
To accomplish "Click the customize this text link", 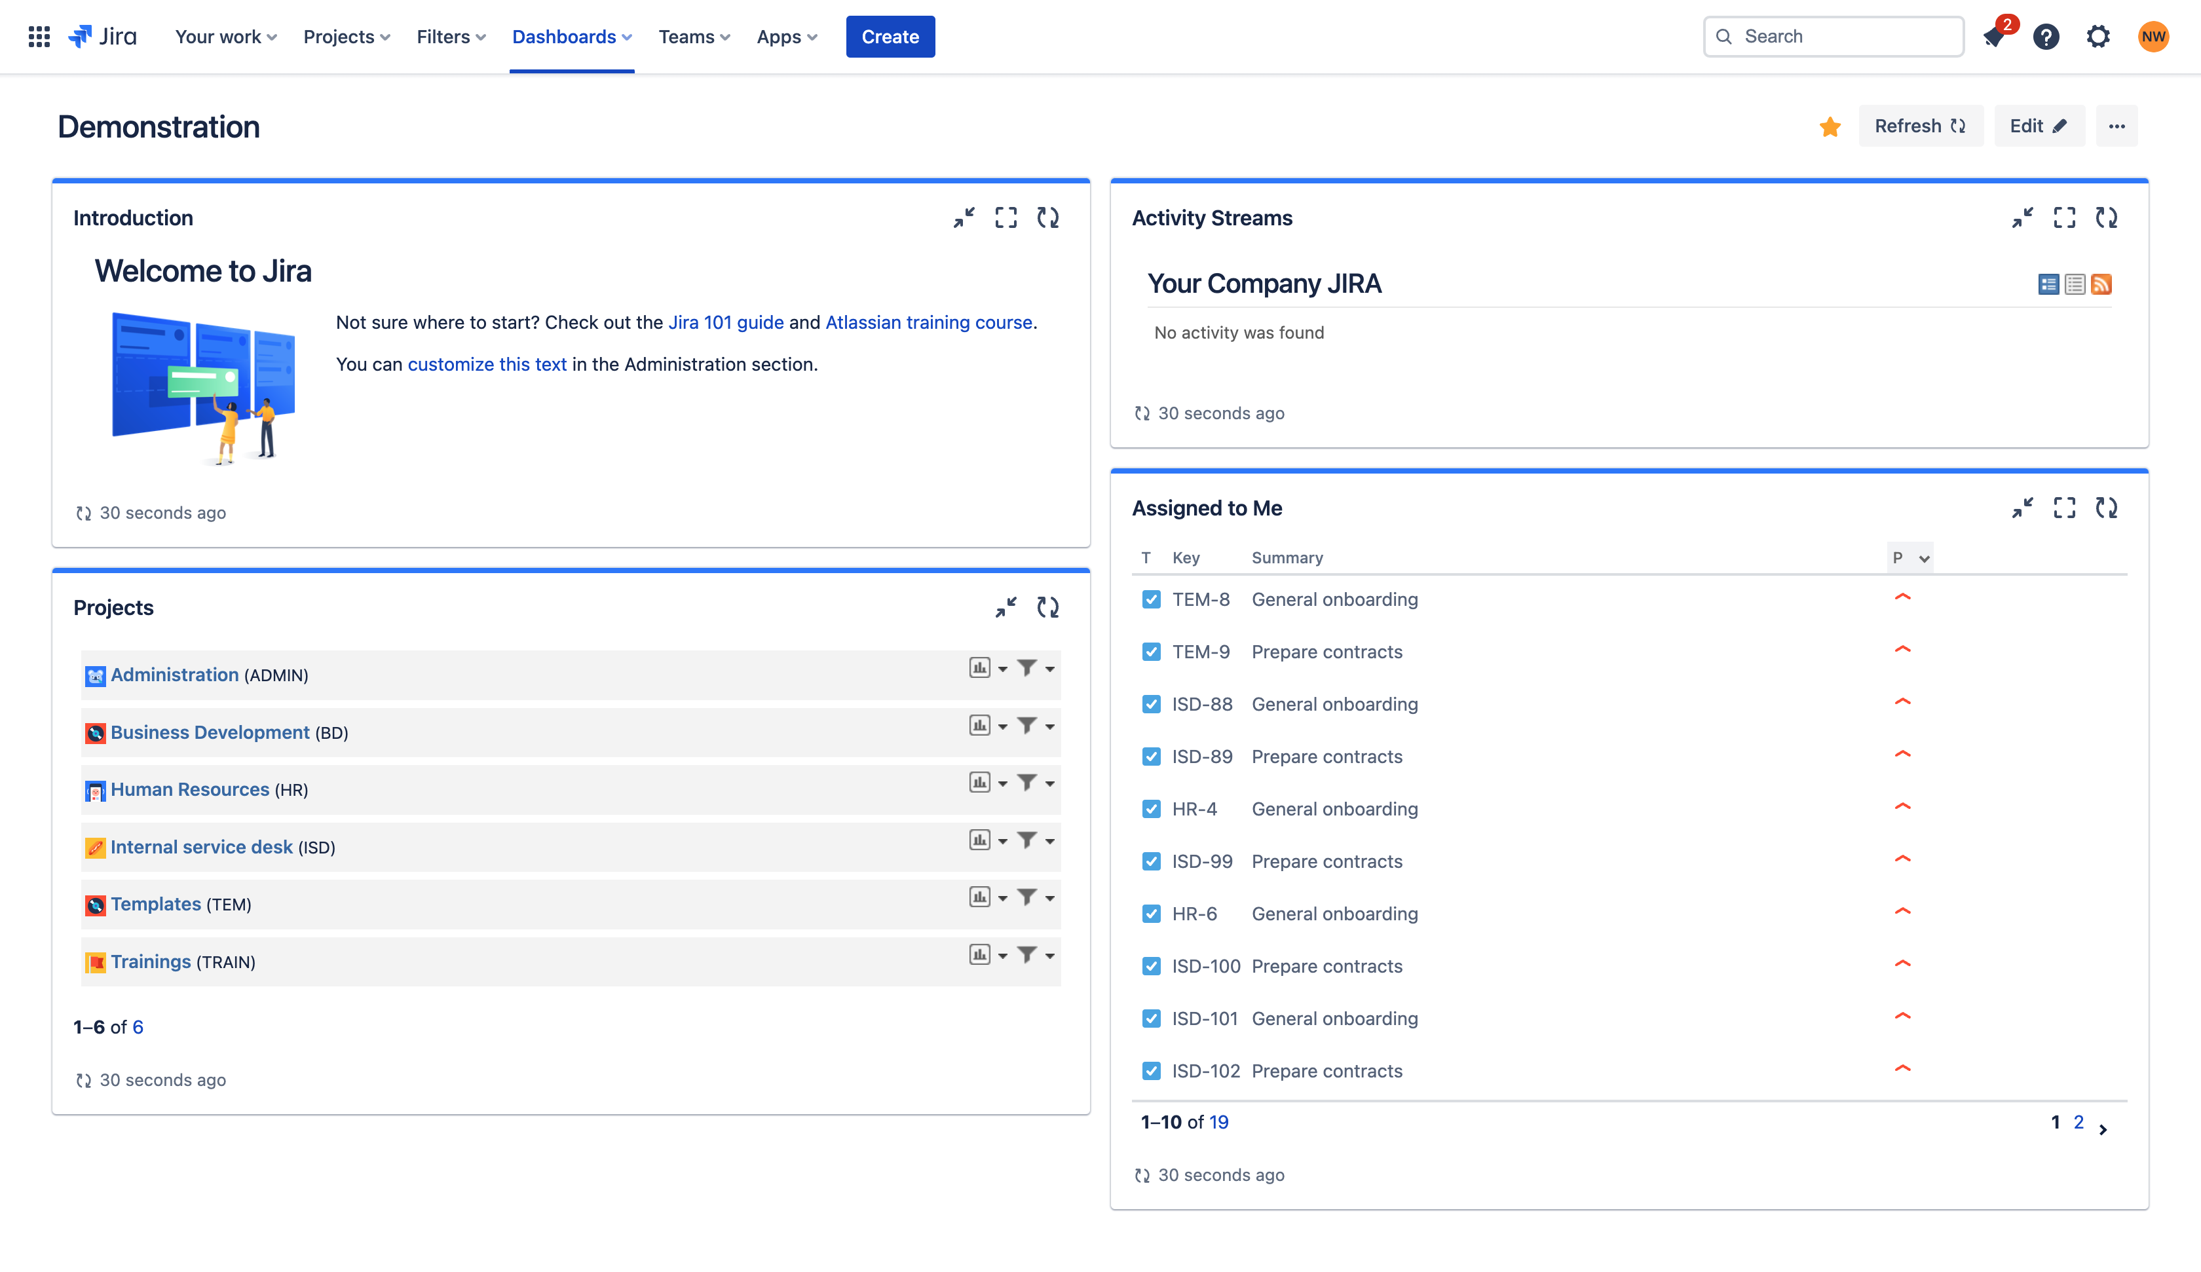I will pyautogui.click(x=487, y=364).
